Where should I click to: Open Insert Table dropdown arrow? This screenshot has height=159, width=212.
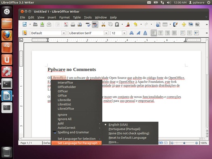(170, 24)
